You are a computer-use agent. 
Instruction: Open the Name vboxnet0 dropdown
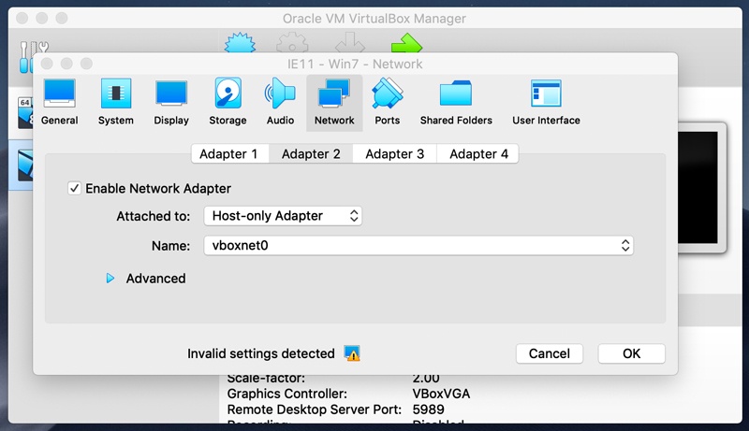[419, 246]
